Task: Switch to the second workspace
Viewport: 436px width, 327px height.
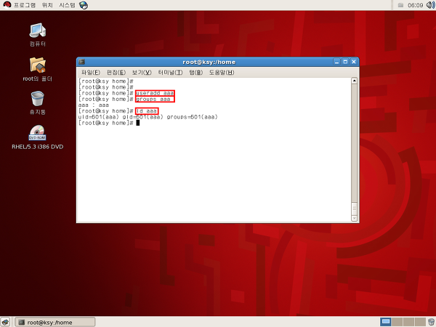Action: 397,322
